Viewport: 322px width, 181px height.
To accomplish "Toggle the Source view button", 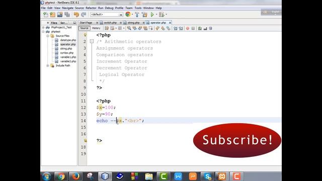I will tap(84, 28).
